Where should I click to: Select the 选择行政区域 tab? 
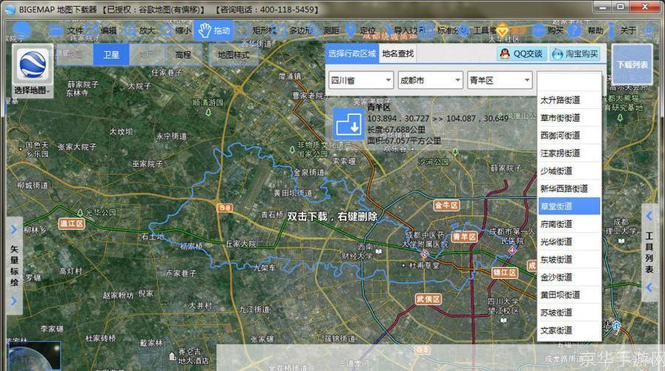point(352,53)
